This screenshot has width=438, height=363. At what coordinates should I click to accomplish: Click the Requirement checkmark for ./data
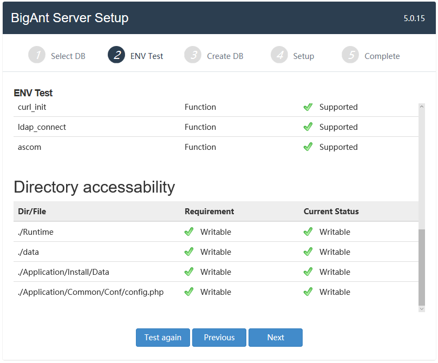189,252
